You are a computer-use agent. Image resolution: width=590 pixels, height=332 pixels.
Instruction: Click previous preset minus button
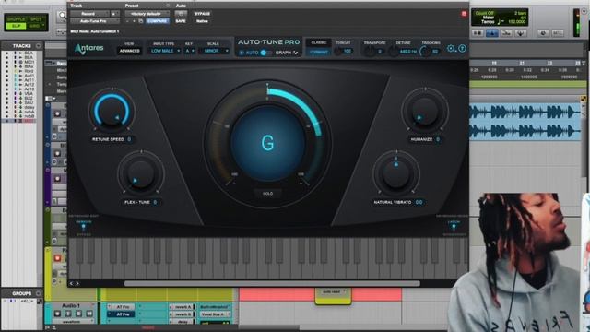(x=128, y=21)
